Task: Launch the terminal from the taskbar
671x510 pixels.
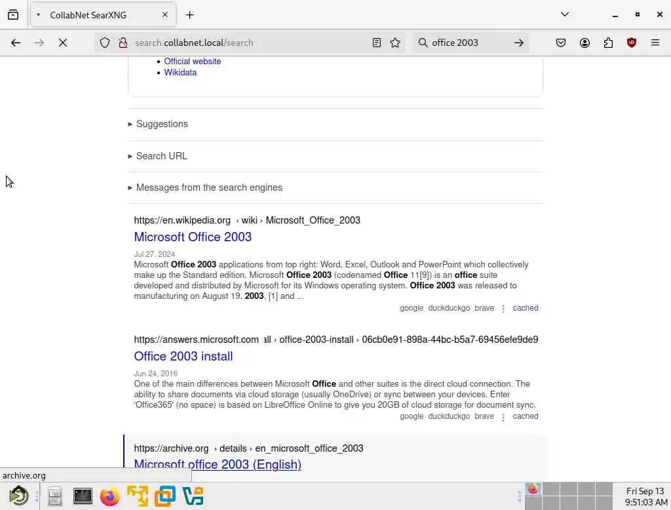Action: 83,496
